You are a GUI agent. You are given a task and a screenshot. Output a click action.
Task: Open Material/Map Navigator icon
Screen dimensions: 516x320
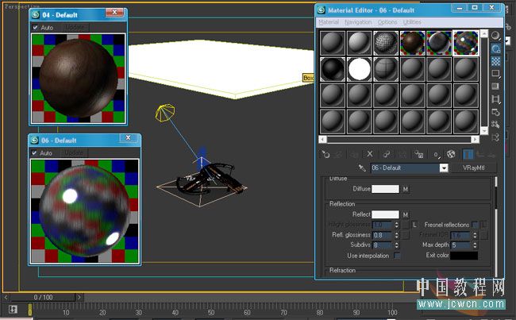tap(495, 137)
